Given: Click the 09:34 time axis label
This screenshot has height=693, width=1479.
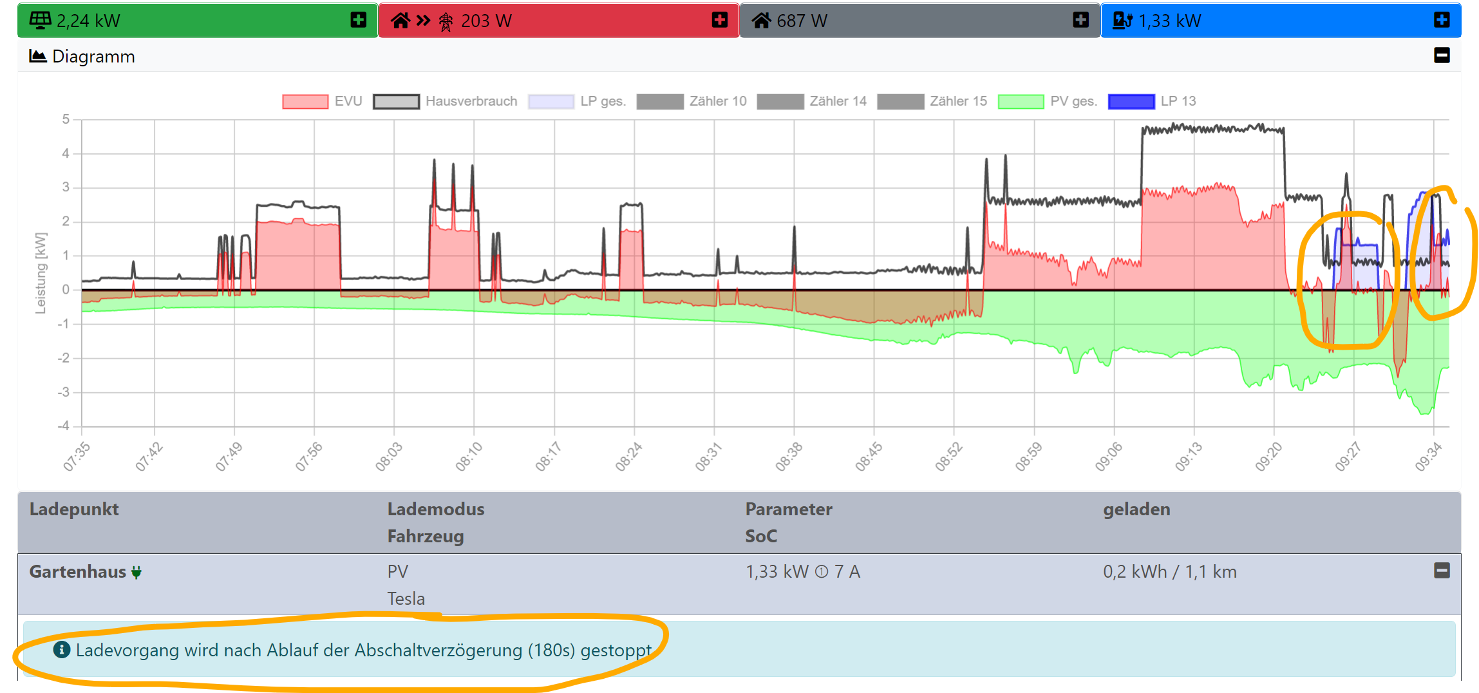Looking at the screenshot, I should [1428, 457].
